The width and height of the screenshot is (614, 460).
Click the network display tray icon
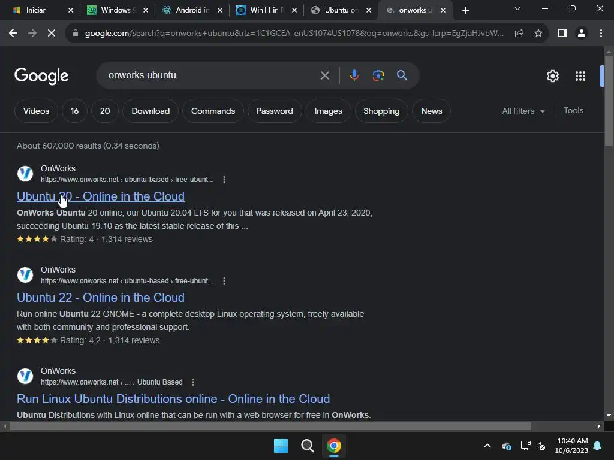[525, 446]
